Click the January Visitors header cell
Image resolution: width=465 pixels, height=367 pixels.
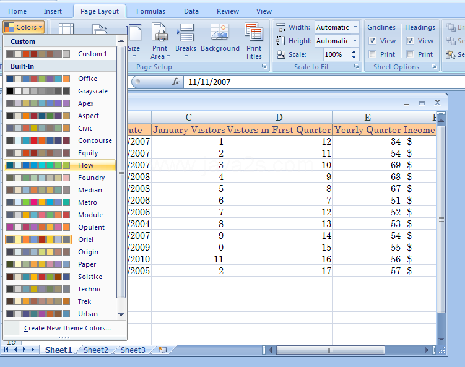tap(188, 130)
